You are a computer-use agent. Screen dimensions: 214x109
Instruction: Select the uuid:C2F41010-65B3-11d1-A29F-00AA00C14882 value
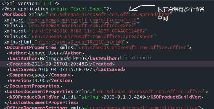pos(88,31)
